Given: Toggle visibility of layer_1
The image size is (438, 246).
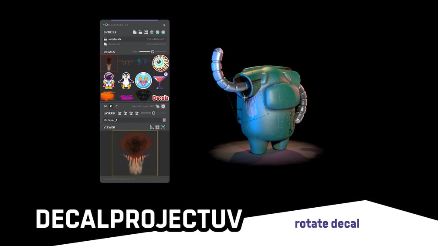Looking at the screenshot, I should click(x=105, y=120).
